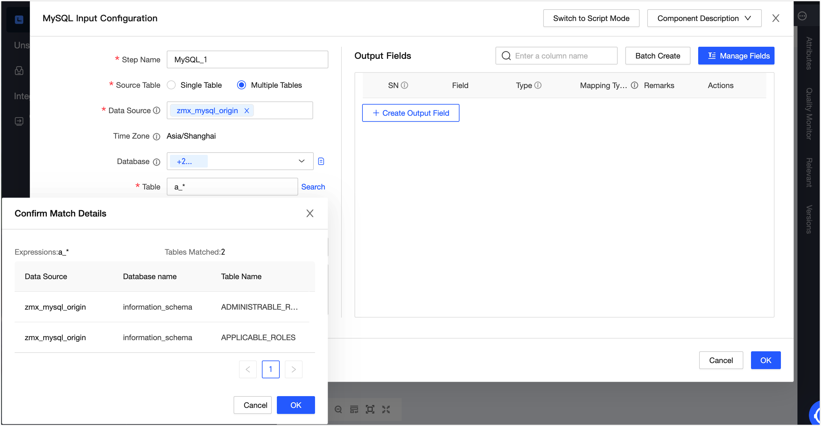821x426 pixels.
Task: Click the zoom out icon on canvas toolbar
Action: click(338, 409)
